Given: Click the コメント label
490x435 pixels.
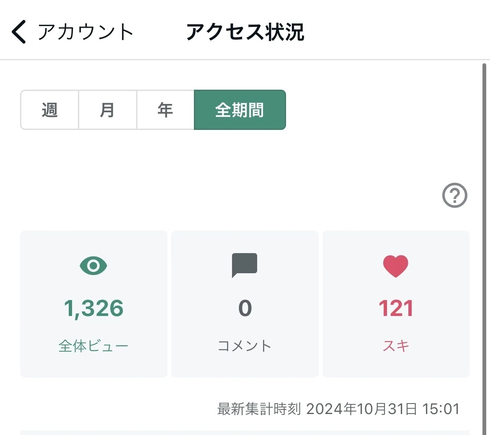Looking at the screenshot, I should (x=245, y=346).
